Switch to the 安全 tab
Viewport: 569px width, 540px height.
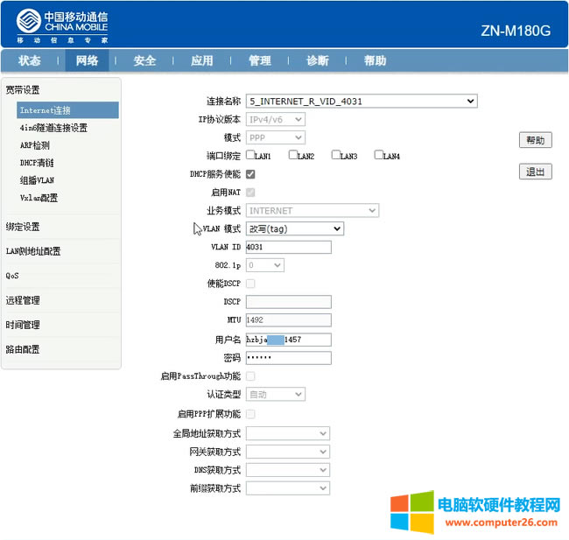[144, 60]
